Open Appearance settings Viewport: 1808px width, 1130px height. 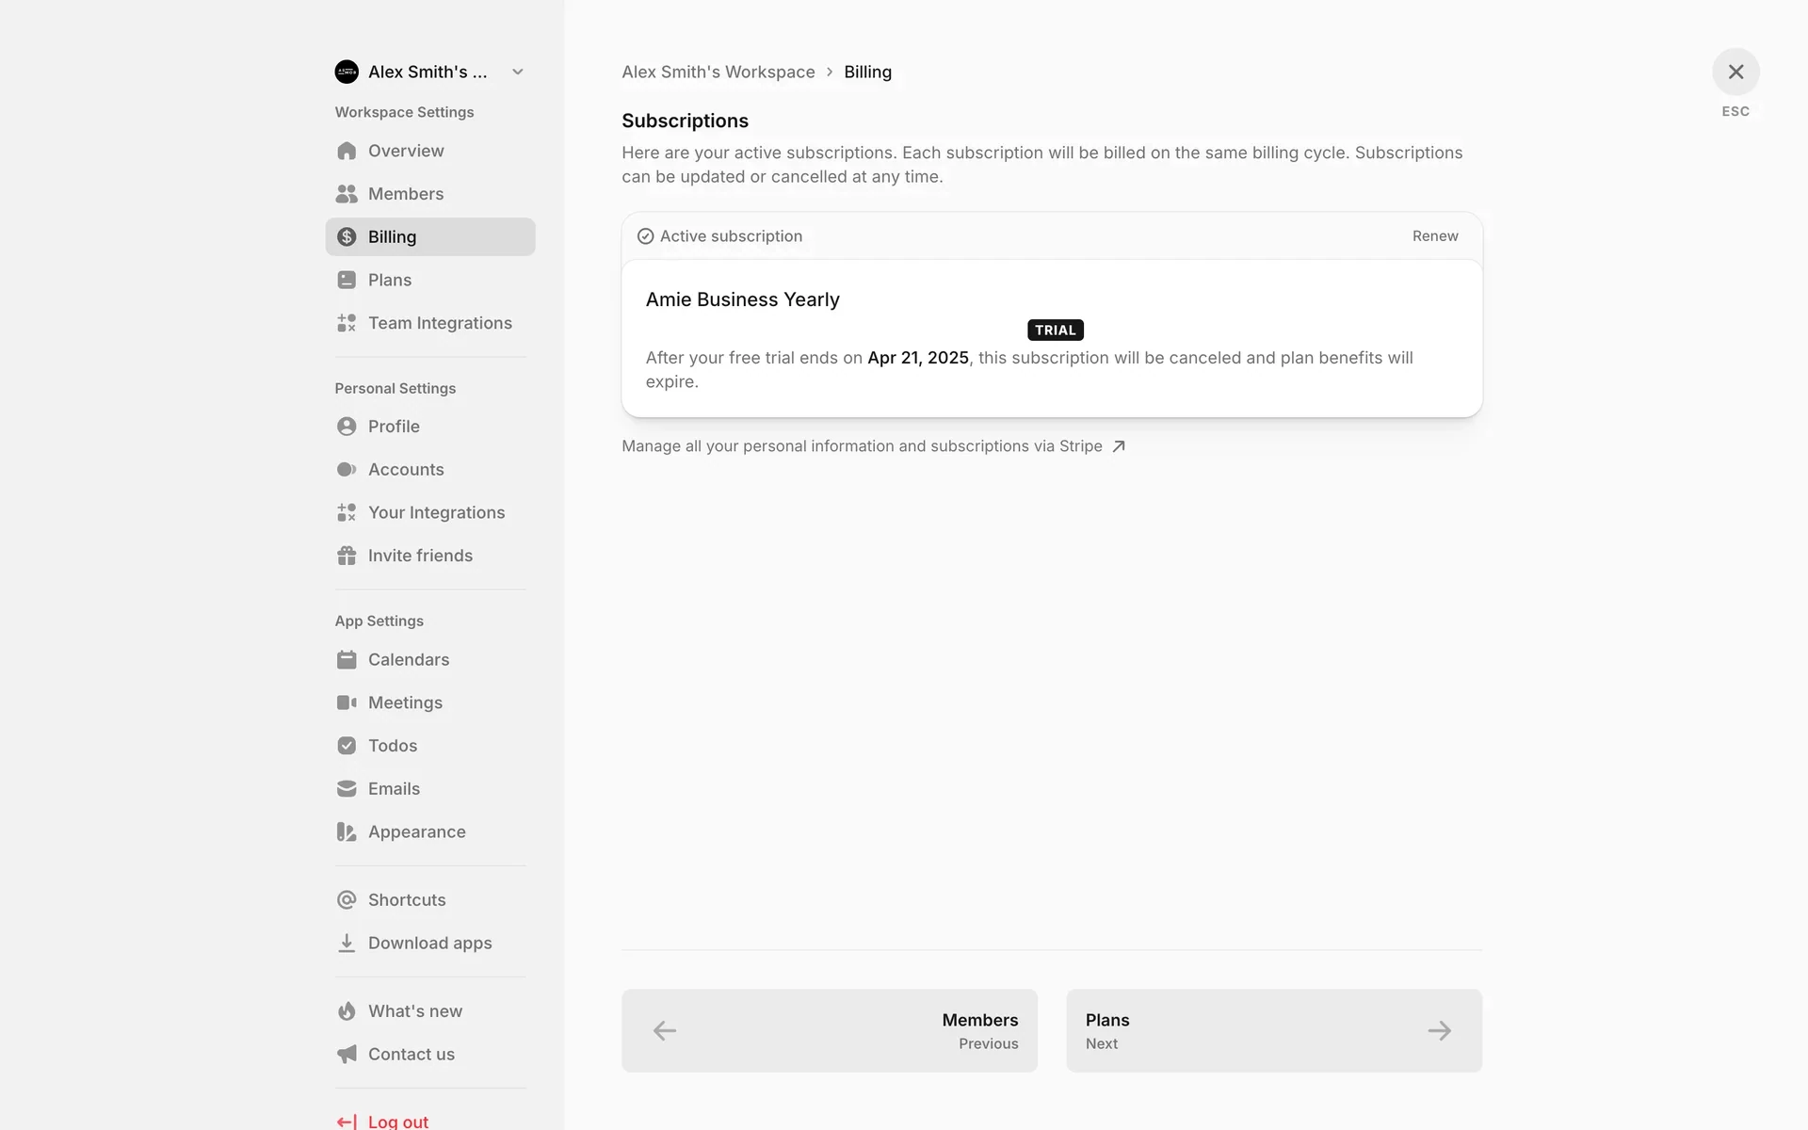[430, 831]
